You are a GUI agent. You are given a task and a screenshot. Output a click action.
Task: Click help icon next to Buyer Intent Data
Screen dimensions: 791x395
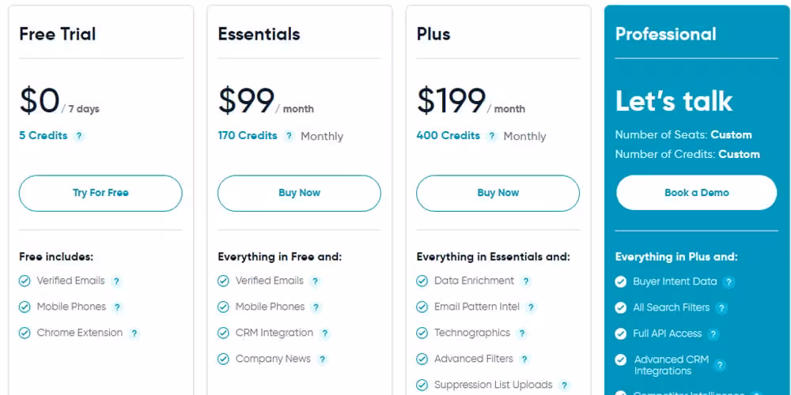click(x=729, y=282)
